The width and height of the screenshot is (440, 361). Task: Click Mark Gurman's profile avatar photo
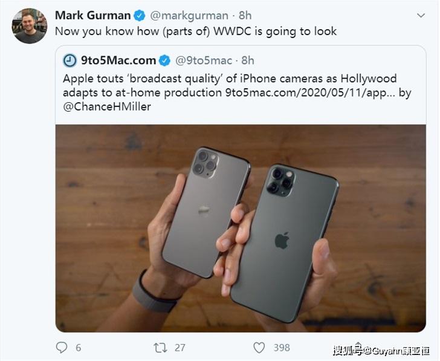coord(30,25)
